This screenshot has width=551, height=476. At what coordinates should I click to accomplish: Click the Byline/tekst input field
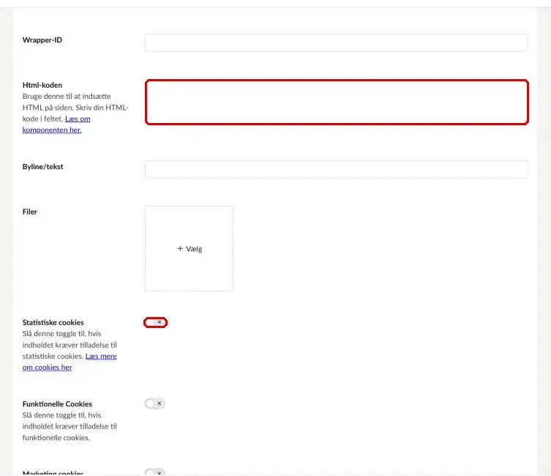[336, 169]
